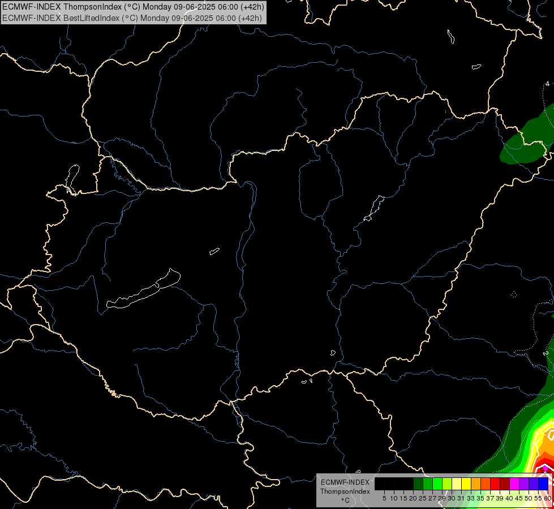Click the legend tick value 20
Screen dimensions: 554x509
click(x=413, y=498)
